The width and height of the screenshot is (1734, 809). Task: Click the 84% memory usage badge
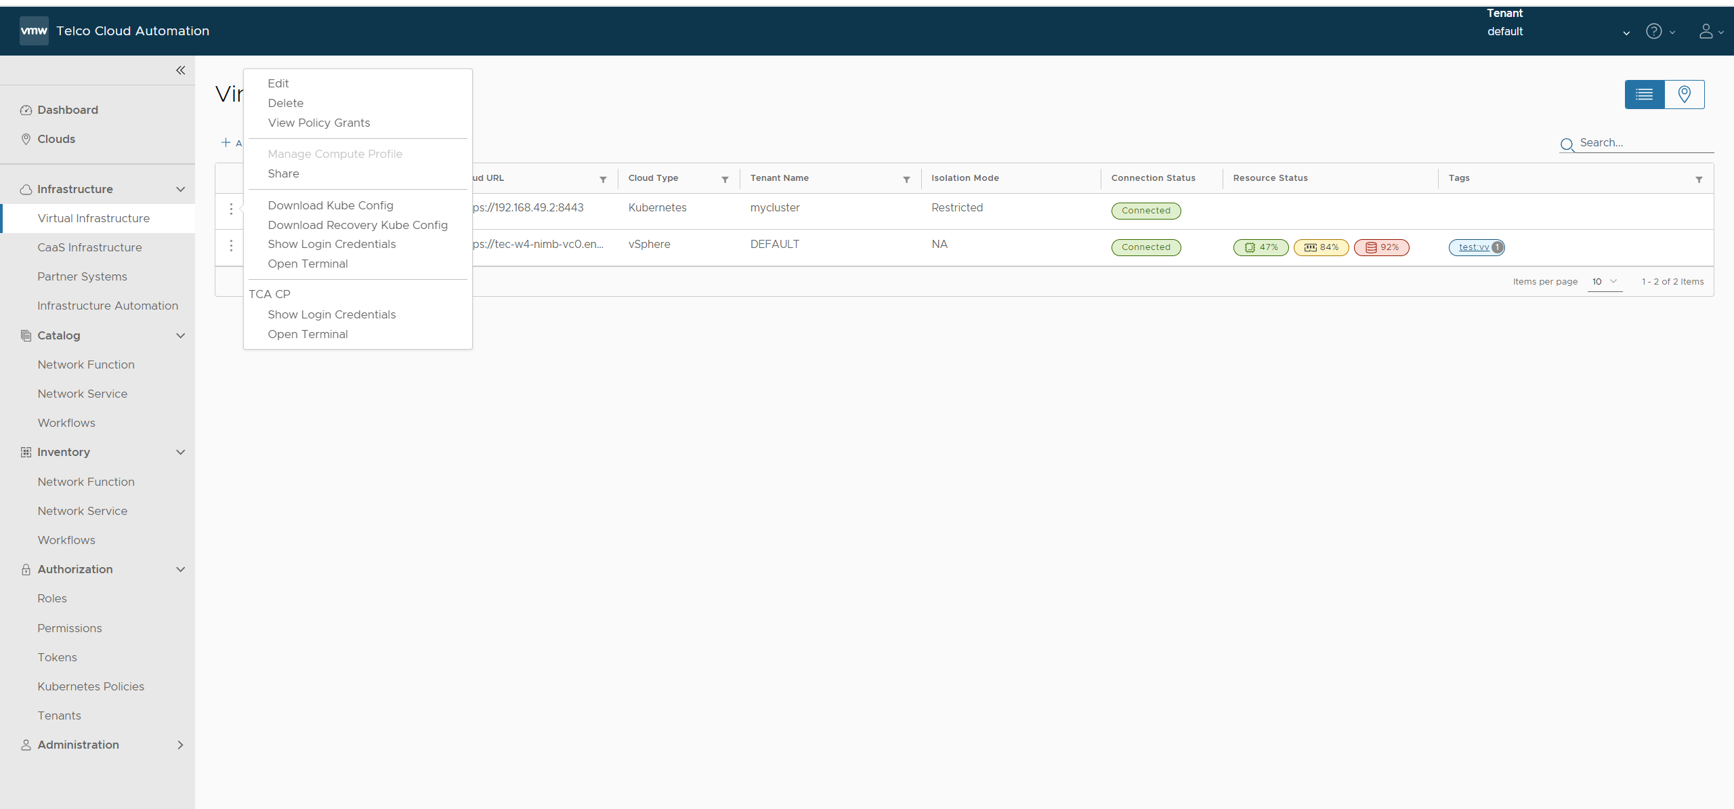pos(1321,247)
